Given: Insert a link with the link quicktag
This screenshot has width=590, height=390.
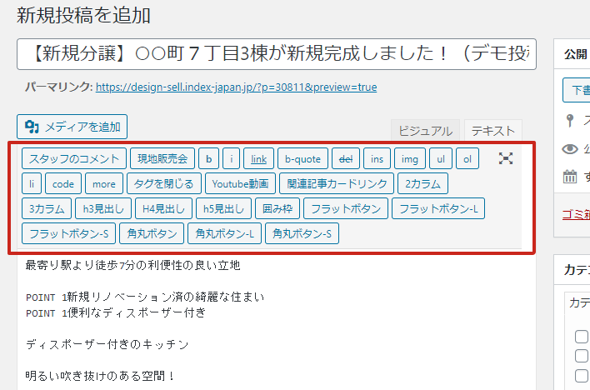Looking at the screenshot, I should 258,158.
